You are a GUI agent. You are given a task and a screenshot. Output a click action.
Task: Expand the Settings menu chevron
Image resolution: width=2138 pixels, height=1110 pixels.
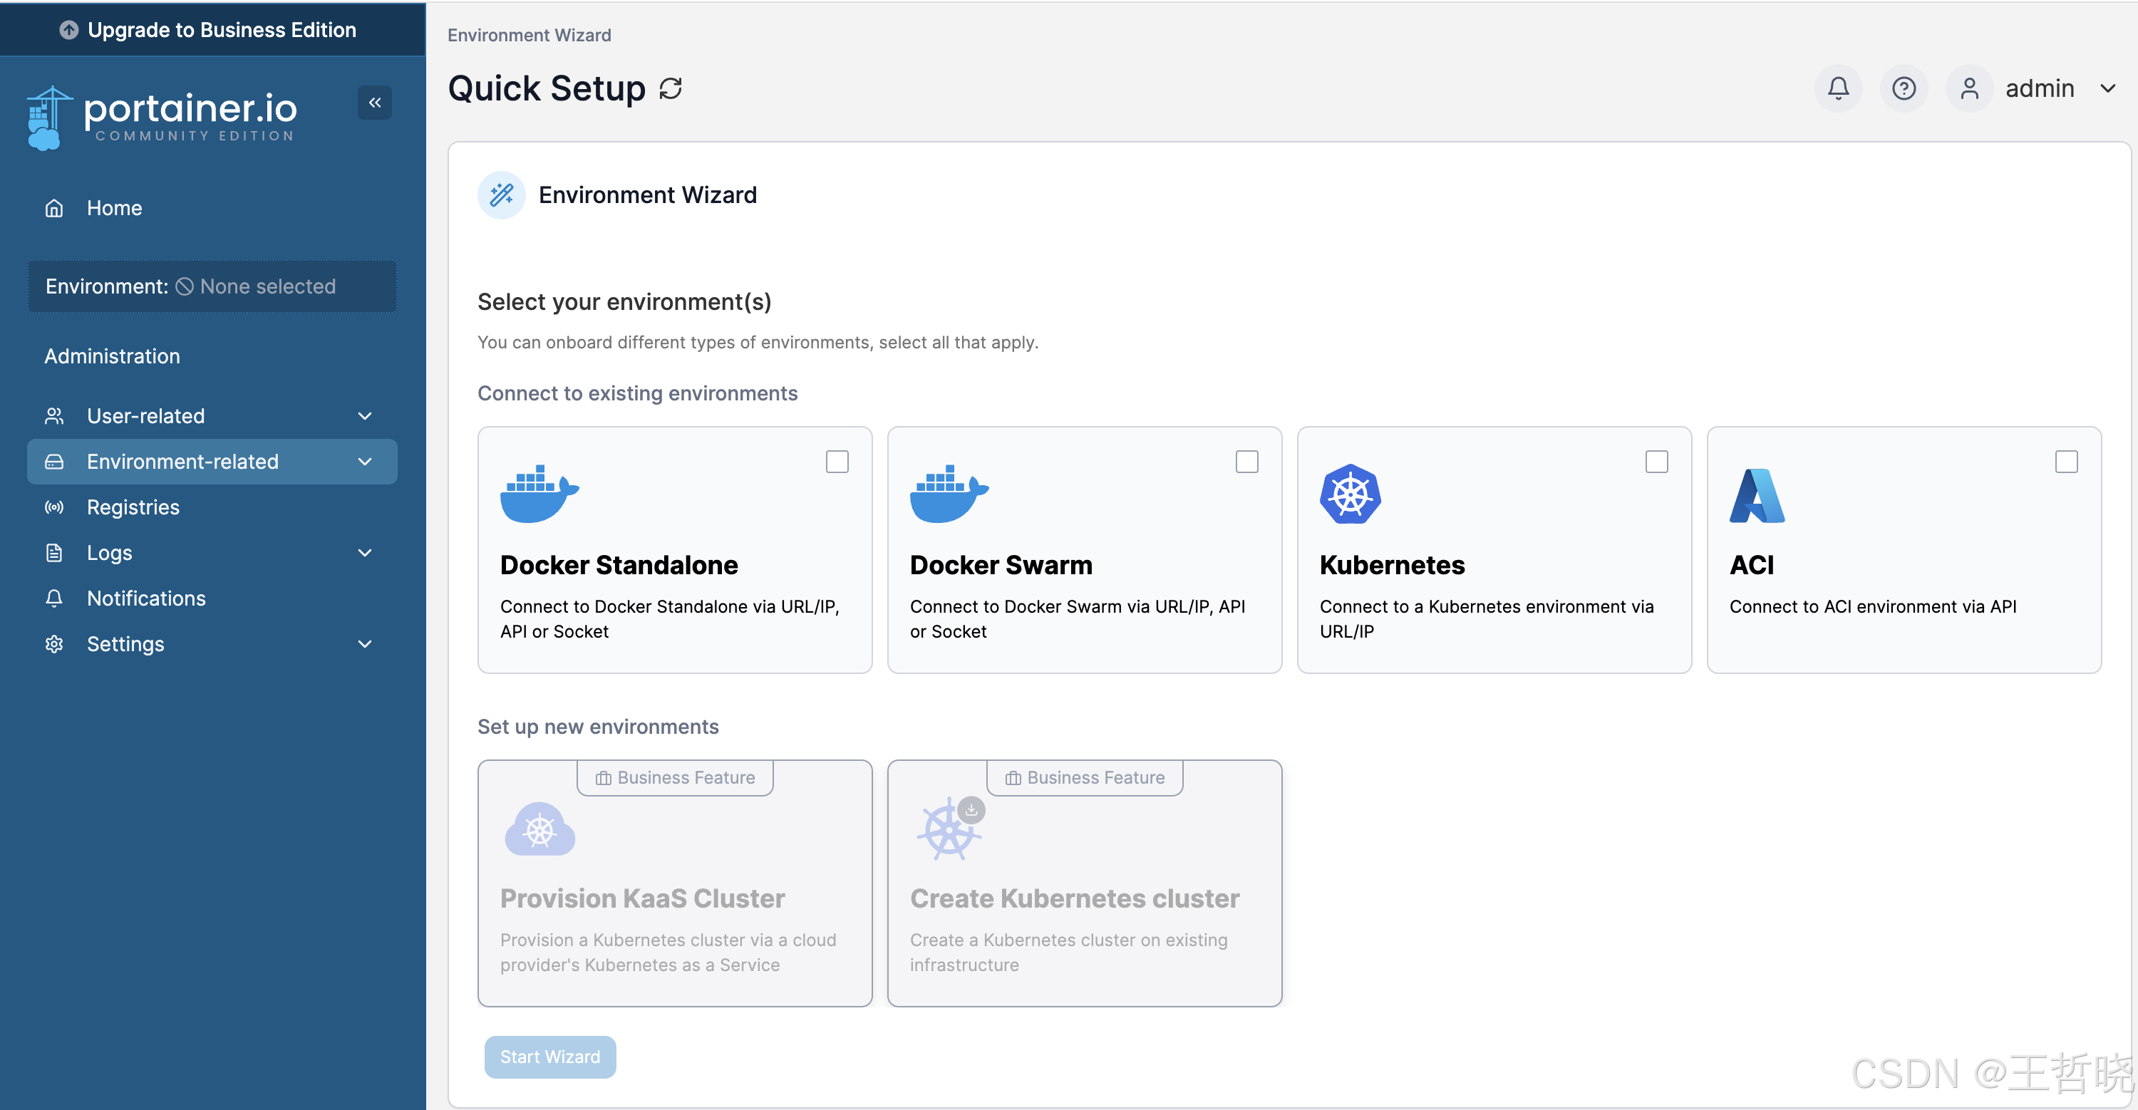(x=364, y=644)
